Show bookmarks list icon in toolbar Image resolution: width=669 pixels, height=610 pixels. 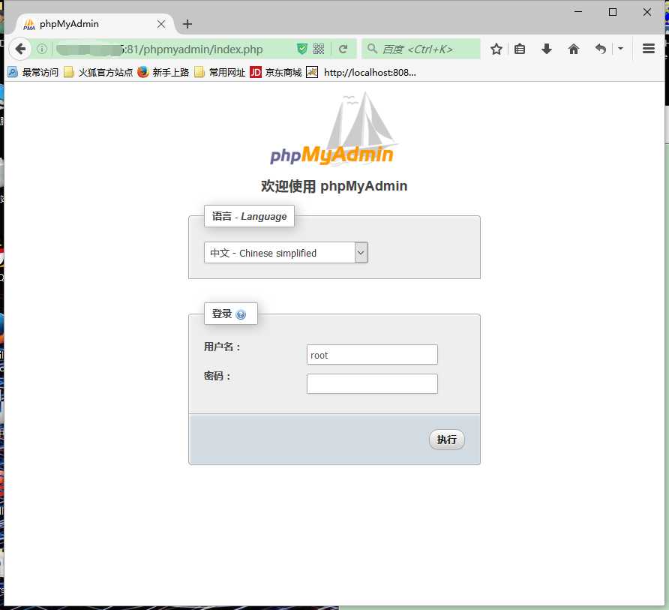click(520, 49)
